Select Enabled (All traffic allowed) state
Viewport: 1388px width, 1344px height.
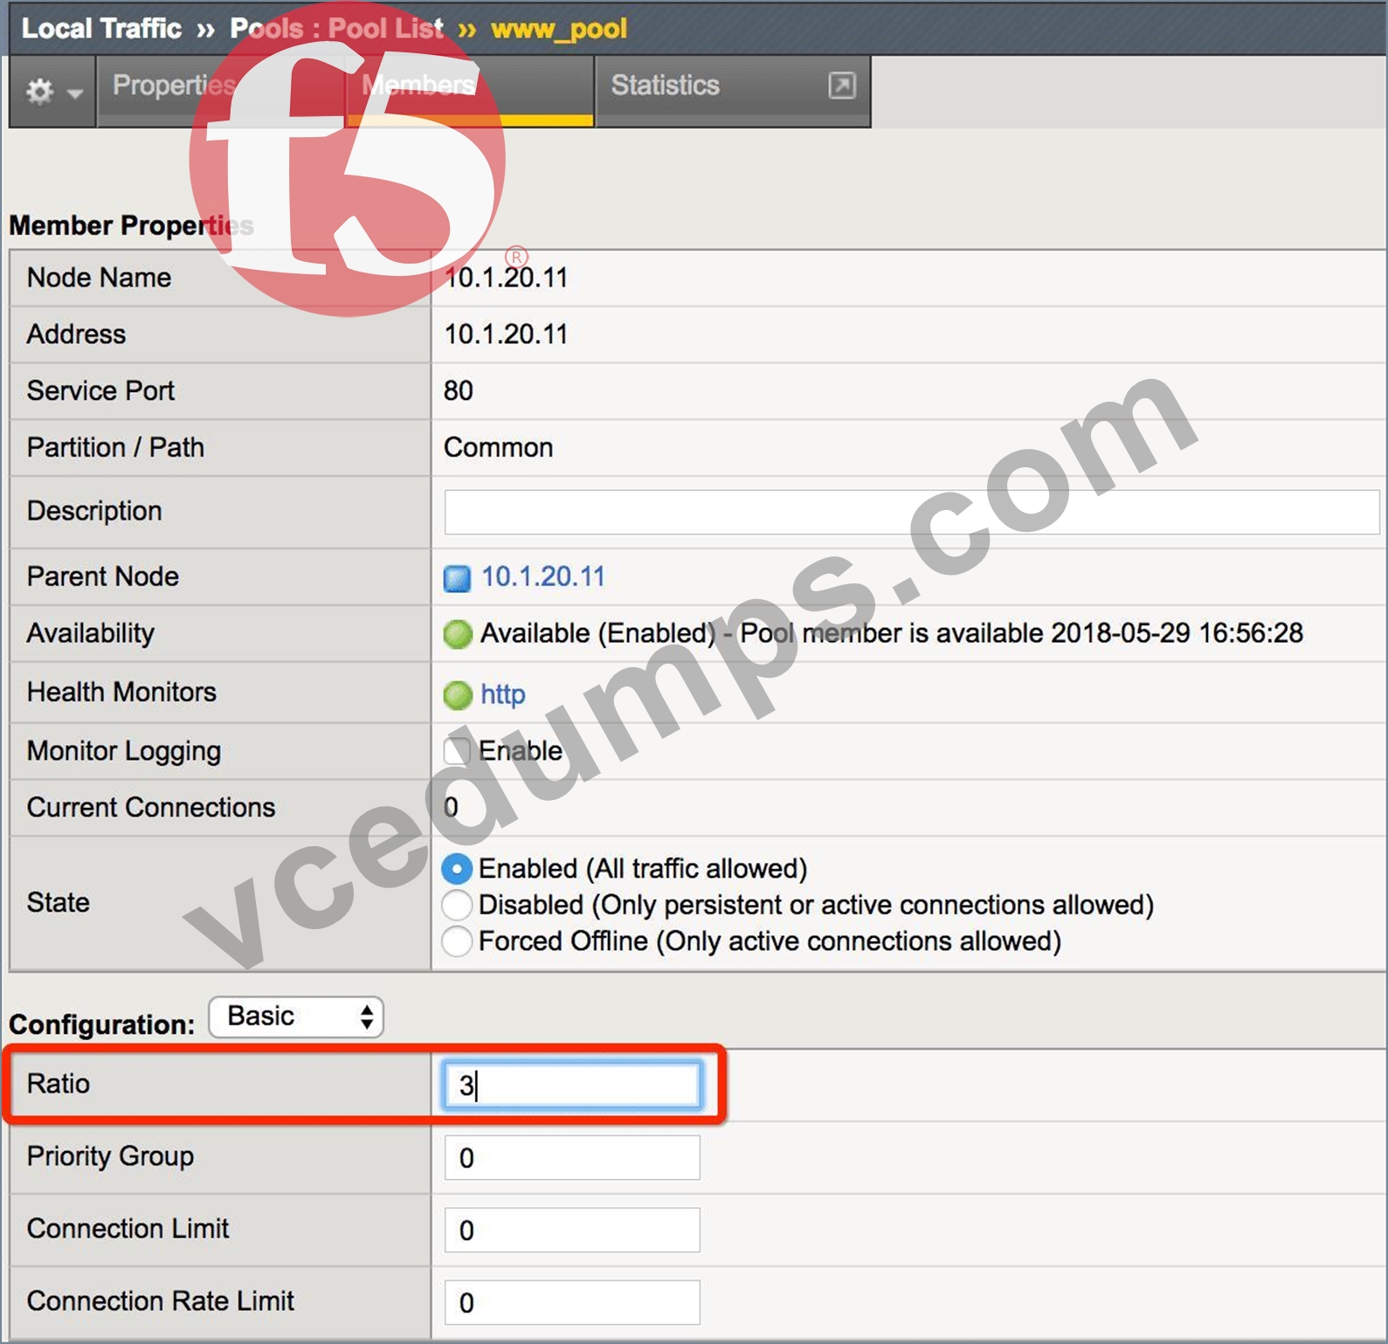point(457,869)
